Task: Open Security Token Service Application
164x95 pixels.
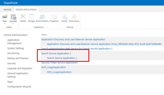Action: [x=59, y=62]
